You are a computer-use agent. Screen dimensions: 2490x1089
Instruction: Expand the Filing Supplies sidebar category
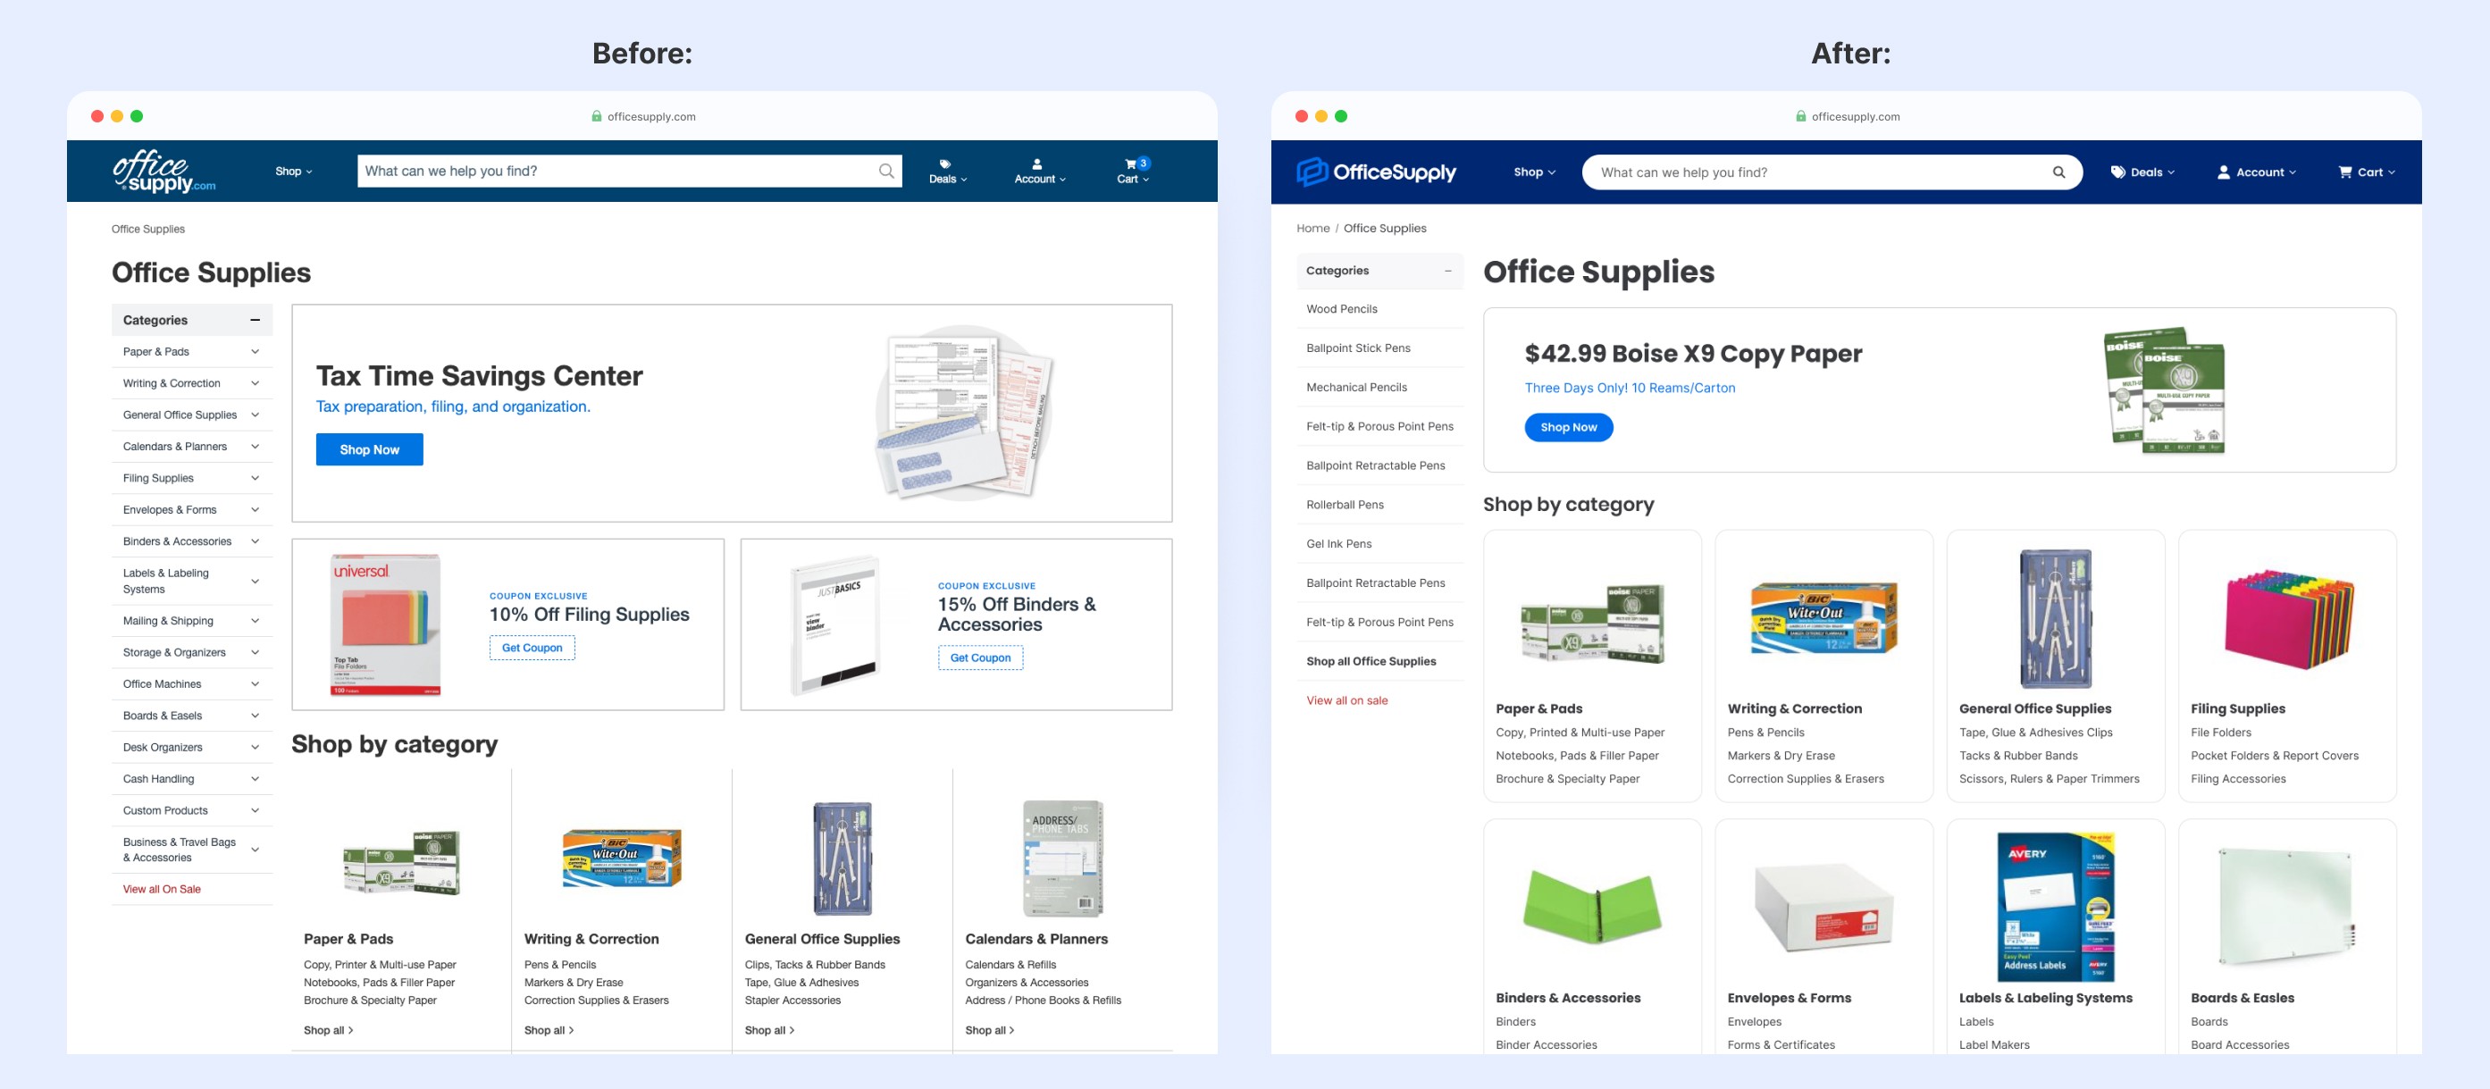(256, 478)
